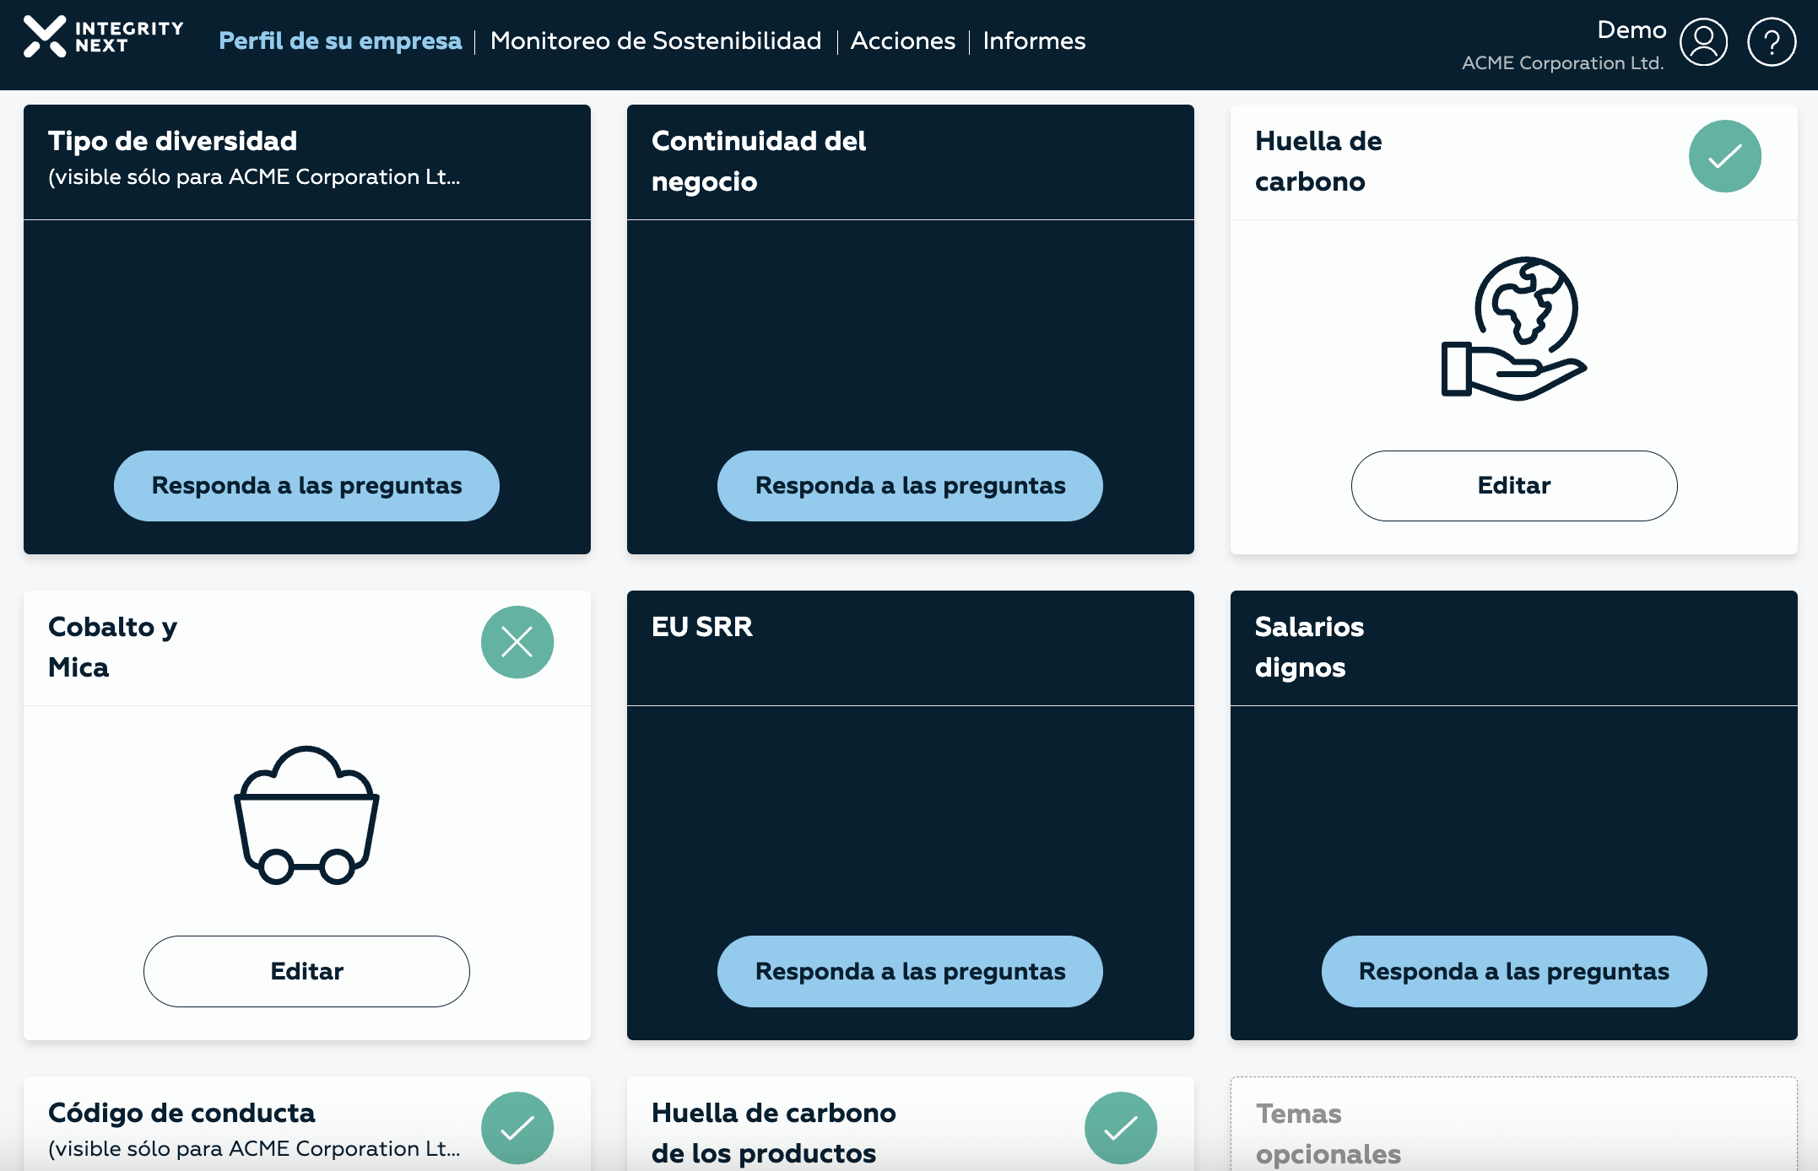The height and width of the screenshot is (1171, 1818).
Task: Click the checkmark on Código de conducta
Action: coord(517,1127)
